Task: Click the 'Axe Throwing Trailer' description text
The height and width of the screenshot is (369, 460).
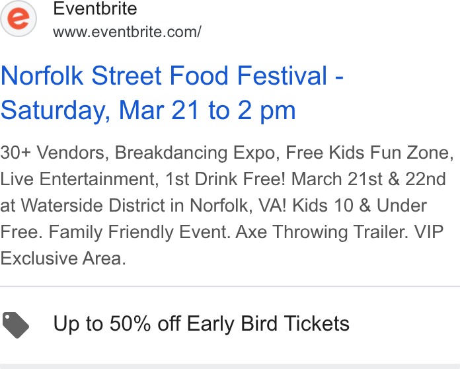Action: [322, 231]
